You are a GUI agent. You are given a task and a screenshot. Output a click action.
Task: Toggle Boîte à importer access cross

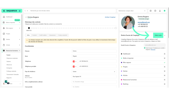click(x=164, y=58)
